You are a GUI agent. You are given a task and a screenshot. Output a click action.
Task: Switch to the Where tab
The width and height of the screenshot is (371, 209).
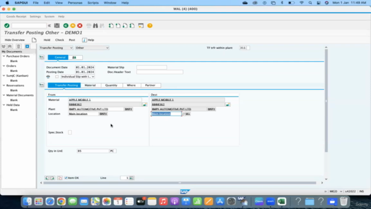[x=132, y=85]
